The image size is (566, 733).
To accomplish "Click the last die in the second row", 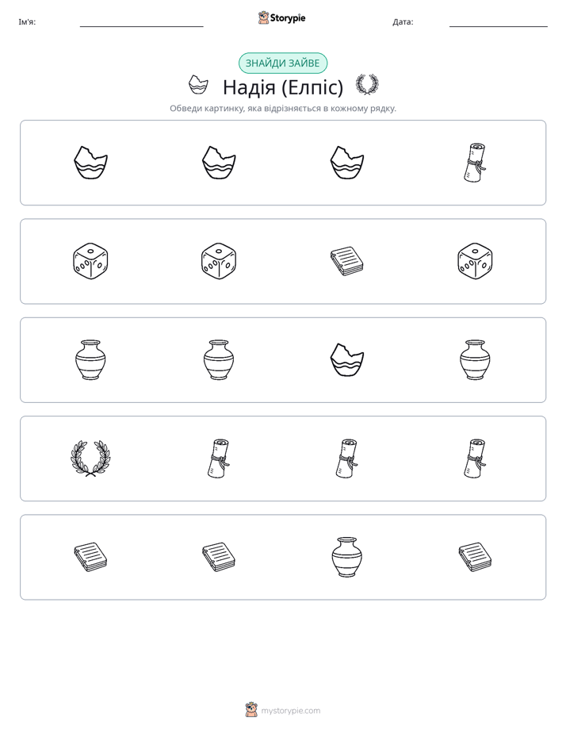I will 475,261.
